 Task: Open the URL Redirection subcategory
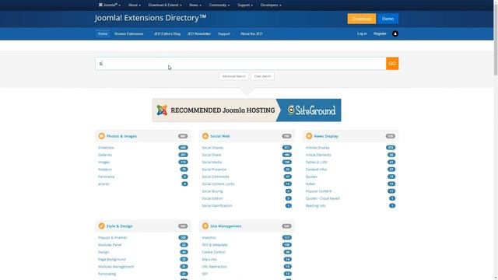[x=215, y=267]
